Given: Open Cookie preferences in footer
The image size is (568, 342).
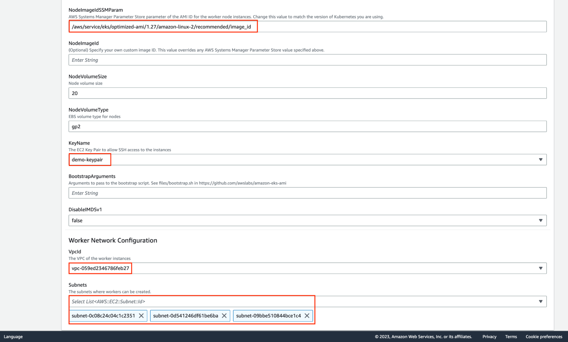Looking at the screenshot, I should pos(544,337).
